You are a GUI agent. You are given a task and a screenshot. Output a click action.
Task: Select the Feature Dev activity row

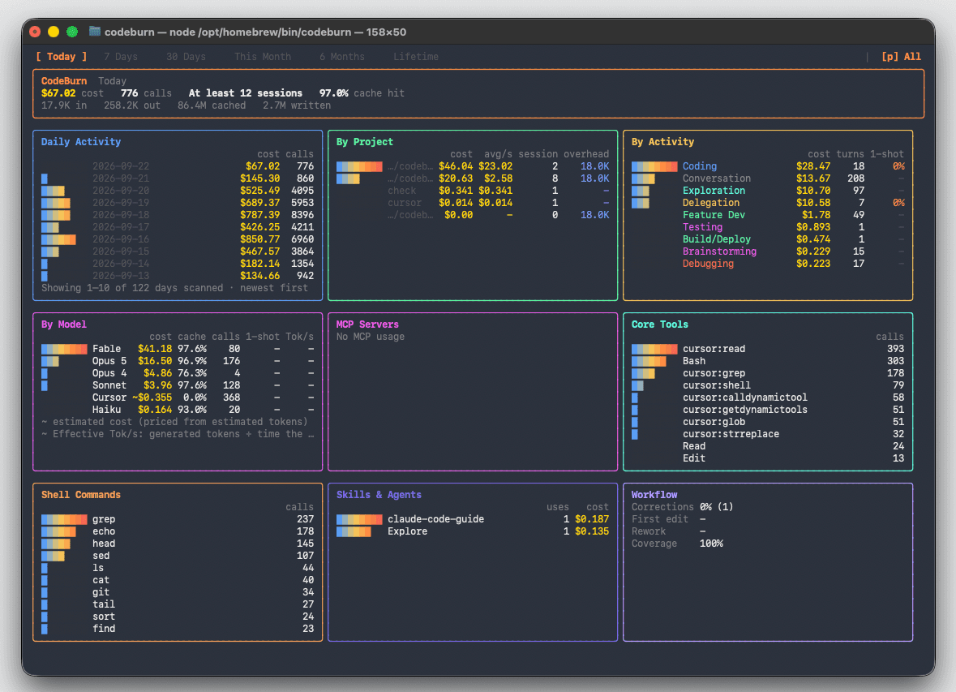[x=768, y=216]
